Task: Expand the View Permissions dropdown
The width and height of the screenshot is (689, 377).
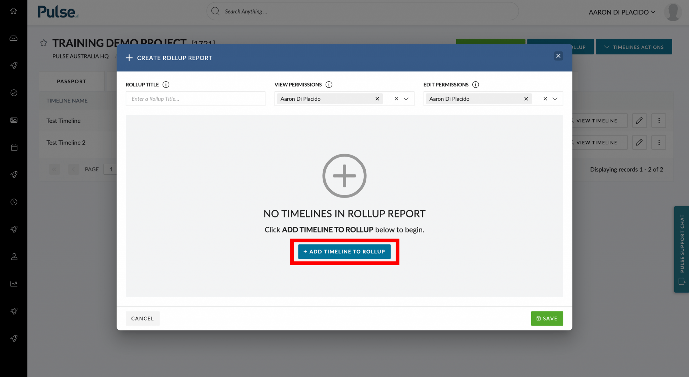Action: click(406, 99)
